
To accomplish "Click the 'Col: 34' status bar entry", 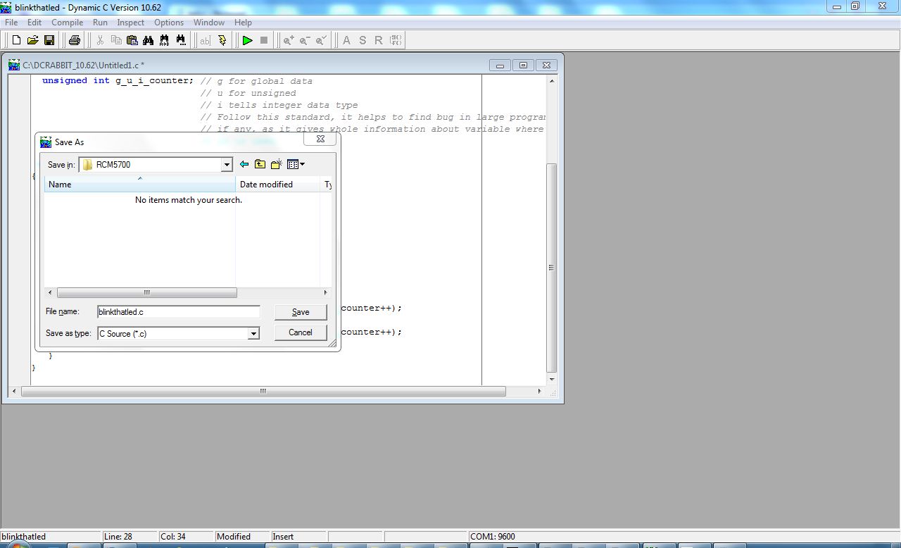I will [173, 537].
